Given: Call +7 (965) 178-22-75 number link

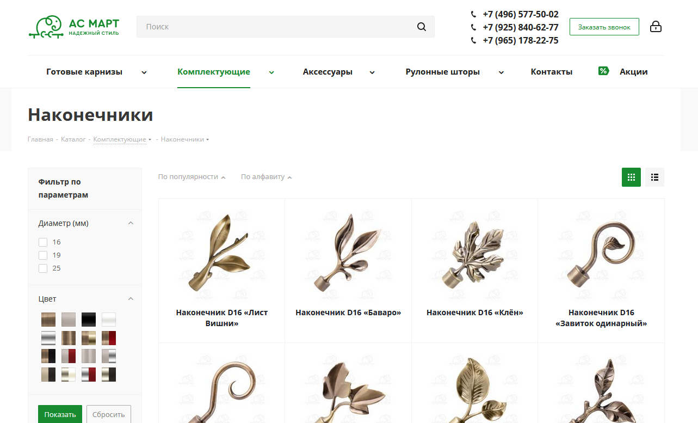Looking at the screenshot, I should 521,40.
